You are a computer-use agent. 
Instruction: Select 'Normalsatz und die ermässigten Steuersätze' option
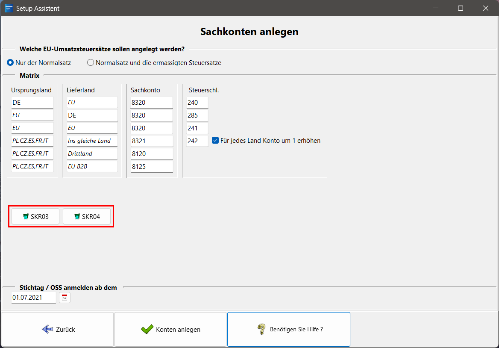(90, 63)
